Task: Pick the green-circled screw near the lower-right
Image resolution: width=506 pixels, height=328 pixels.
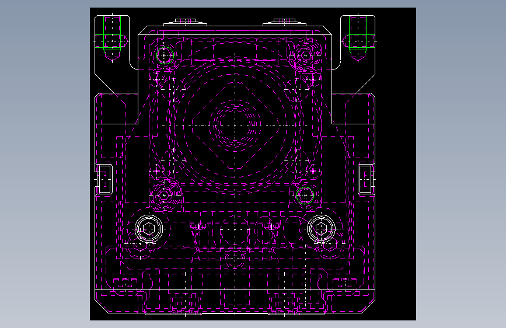Action: click(x=305, y=196)
